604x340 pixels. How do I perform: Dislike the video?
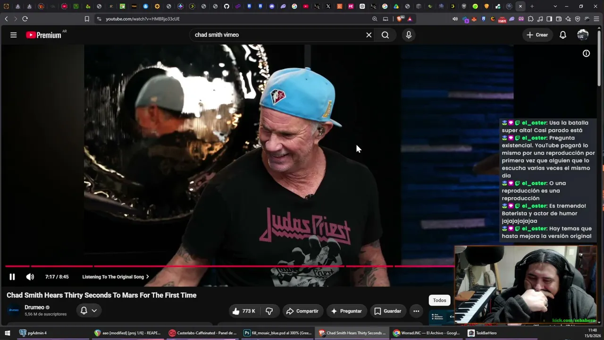269,311
